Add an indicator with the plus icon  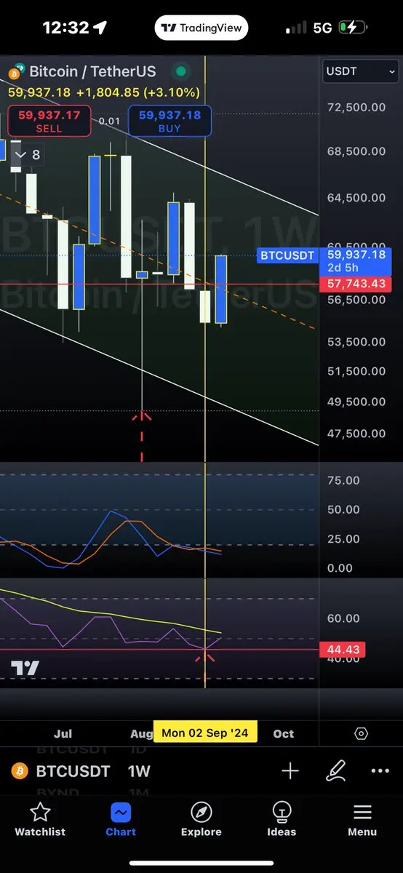click(x=290, y=771)
